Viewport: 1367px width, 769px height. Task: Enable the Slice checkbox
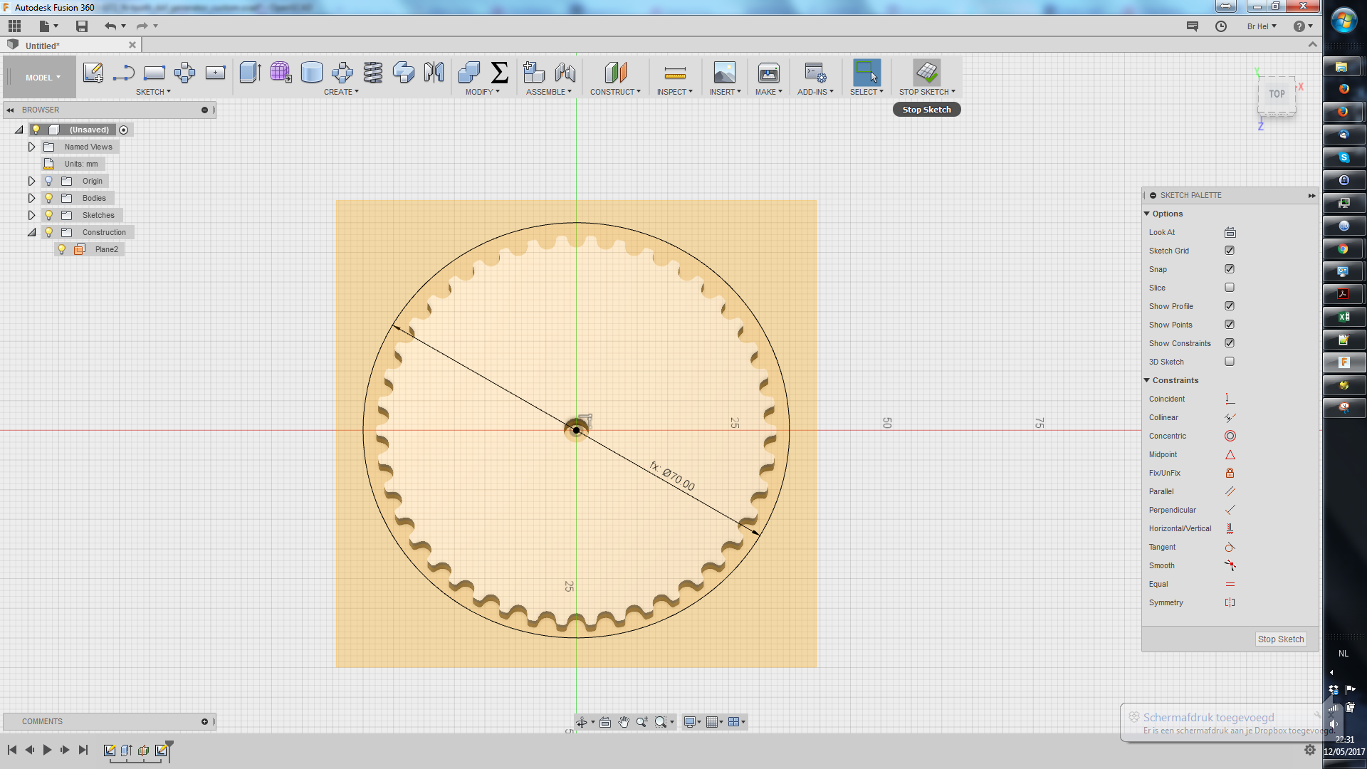click(x=1230, y=288)
